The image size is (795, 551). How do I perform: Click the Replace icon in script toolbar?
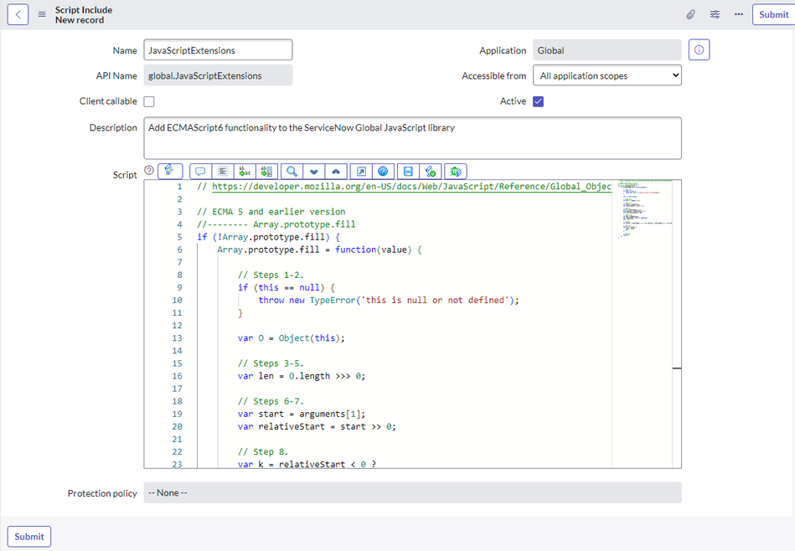coord(245,172)
